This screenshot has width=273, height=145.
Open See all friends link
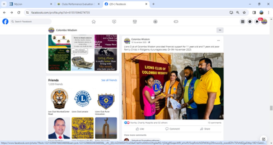tap(109, 80)
